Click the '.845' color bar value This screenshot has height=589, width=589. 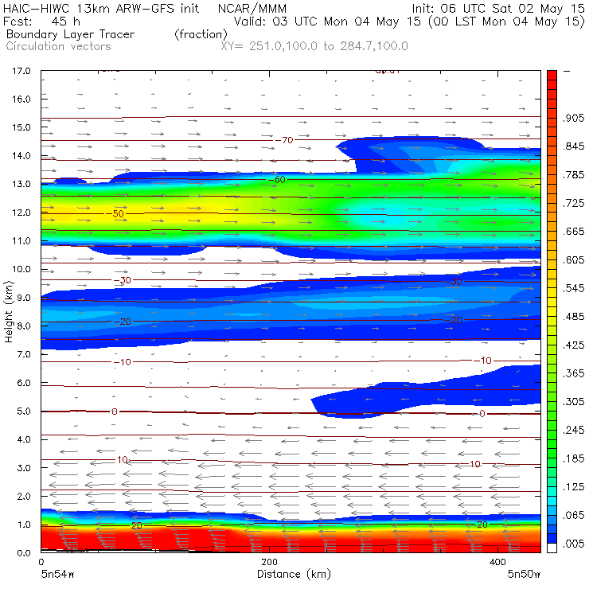pos(573,146)
